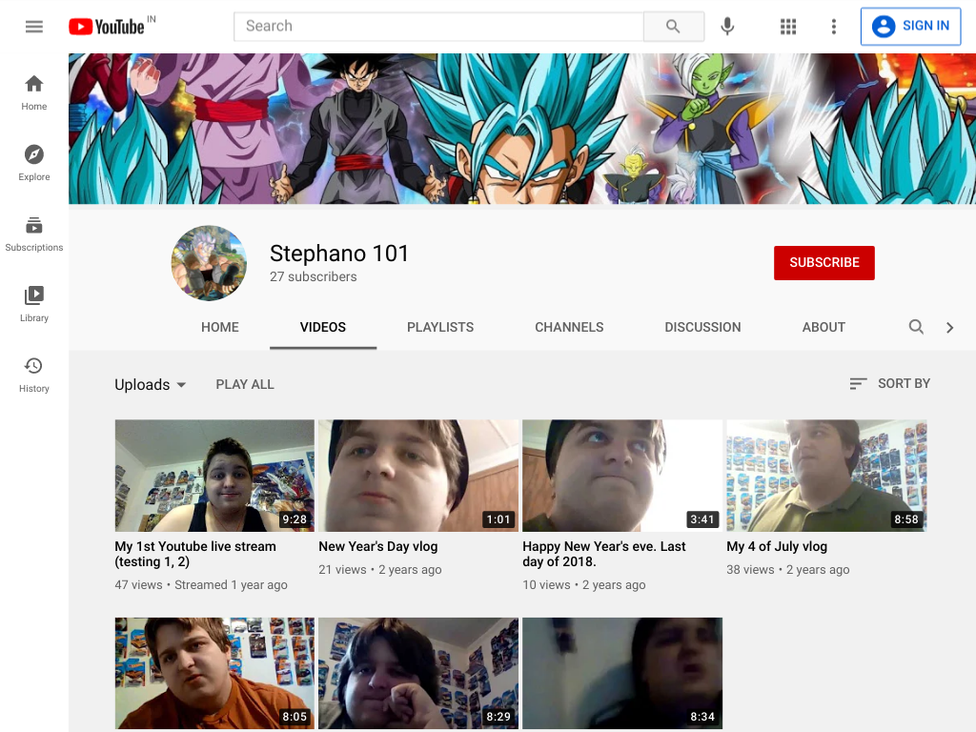Open the hamburger guide menu
This screenshot has width=976, height=732.
tap(33, 26)
